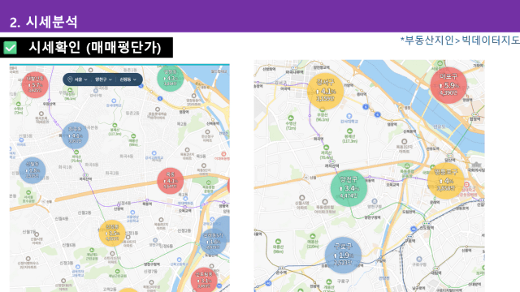The image size is (520, 292).
Task: Click the blue 4.1% bubble near 화곡본동
Action: coord(76,135)
